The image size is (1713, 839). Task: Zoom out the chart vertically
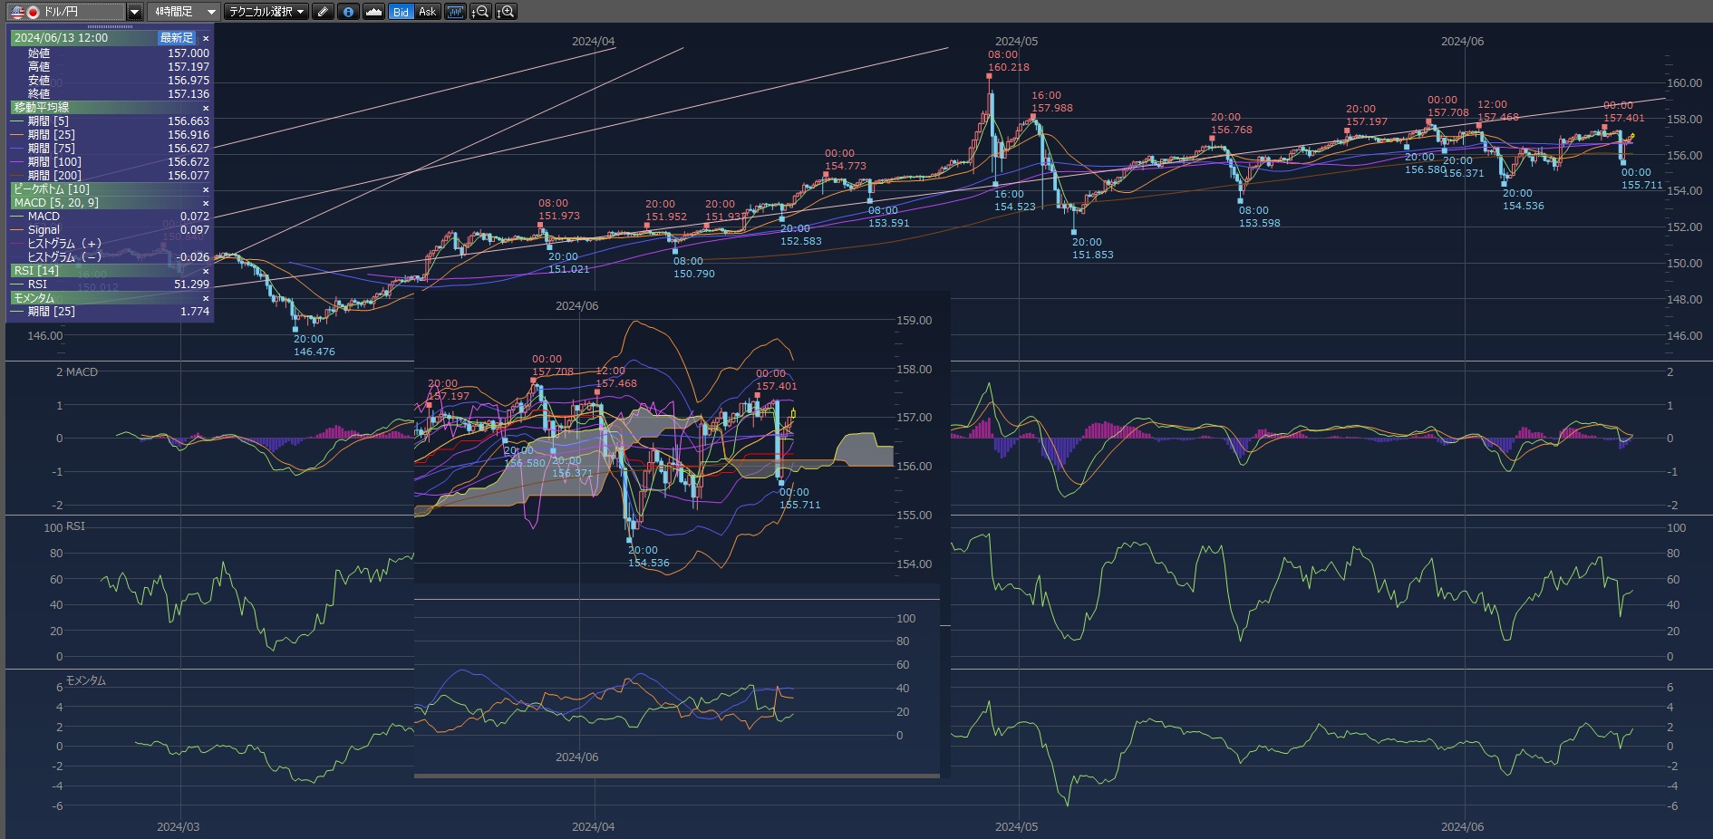click(x=481, y=12)
